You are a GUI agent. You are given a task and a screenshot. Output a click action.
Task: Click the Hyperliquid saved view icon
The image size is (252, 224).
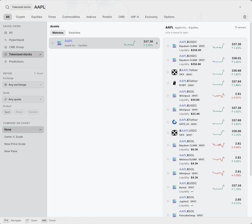pos(6,40)
